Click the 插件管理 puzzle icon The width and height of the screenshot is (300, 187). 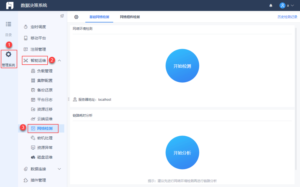(26, 180)
